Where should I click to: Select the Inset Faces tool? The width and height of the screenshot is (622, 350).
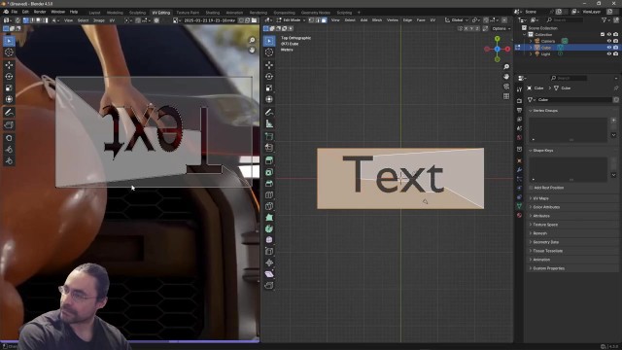point(269,172)
